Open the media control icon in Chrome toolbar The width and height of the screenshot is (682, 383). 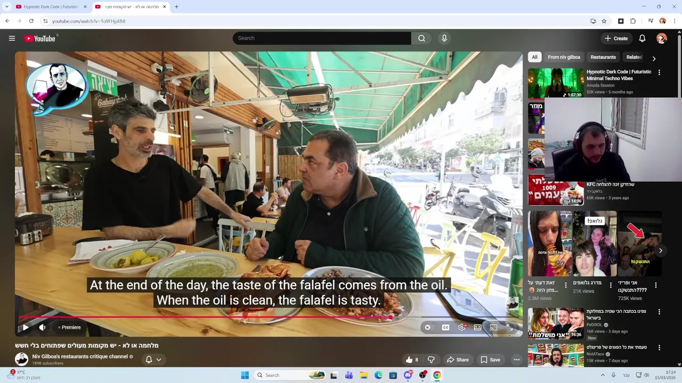pyautogui.click(x=651, y=21)
